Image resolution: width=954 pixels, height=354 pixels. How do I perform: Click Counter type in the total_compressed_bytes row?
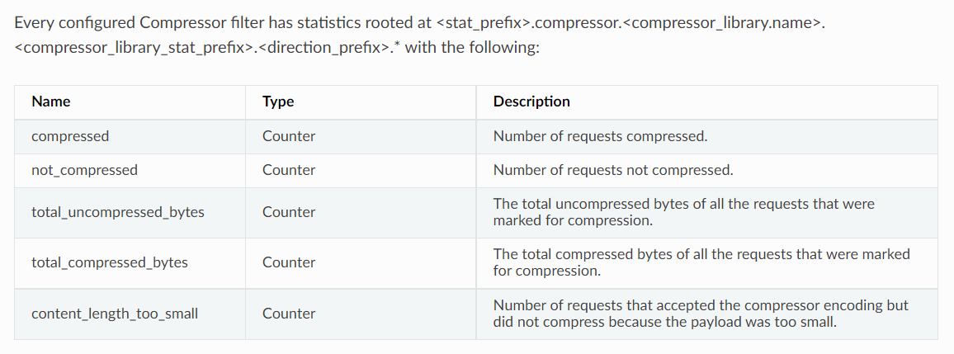[x=289, y=262]
